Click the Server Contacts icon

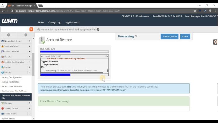coord(2,52)
